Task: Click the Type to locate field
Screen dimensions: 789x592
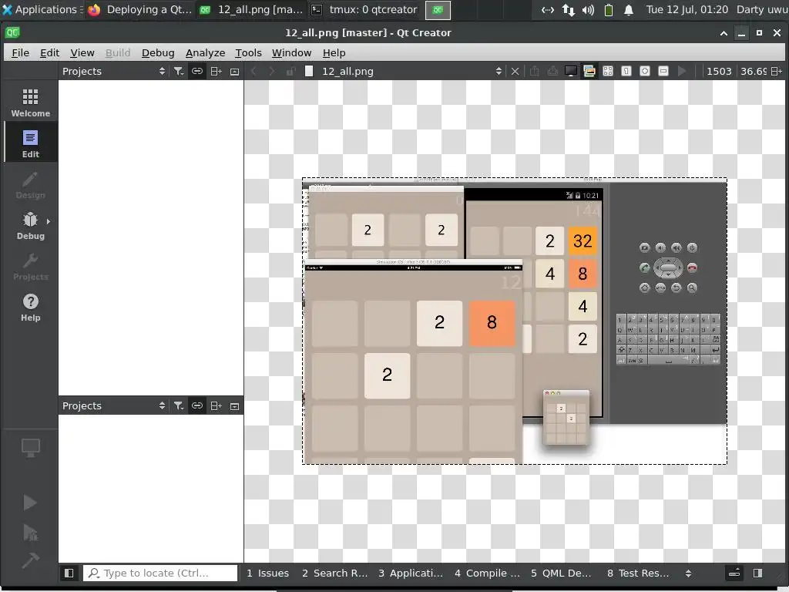Action: [160, 573]
